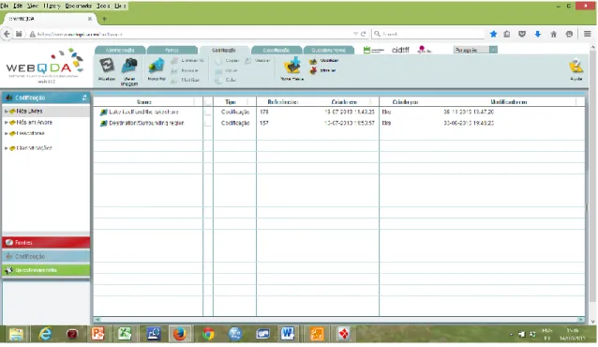This screenshot has width=598, height=347.
Task: Click the refresh icon in Codificação panel header
Action: pyautogui.click(x=84, y=98)
